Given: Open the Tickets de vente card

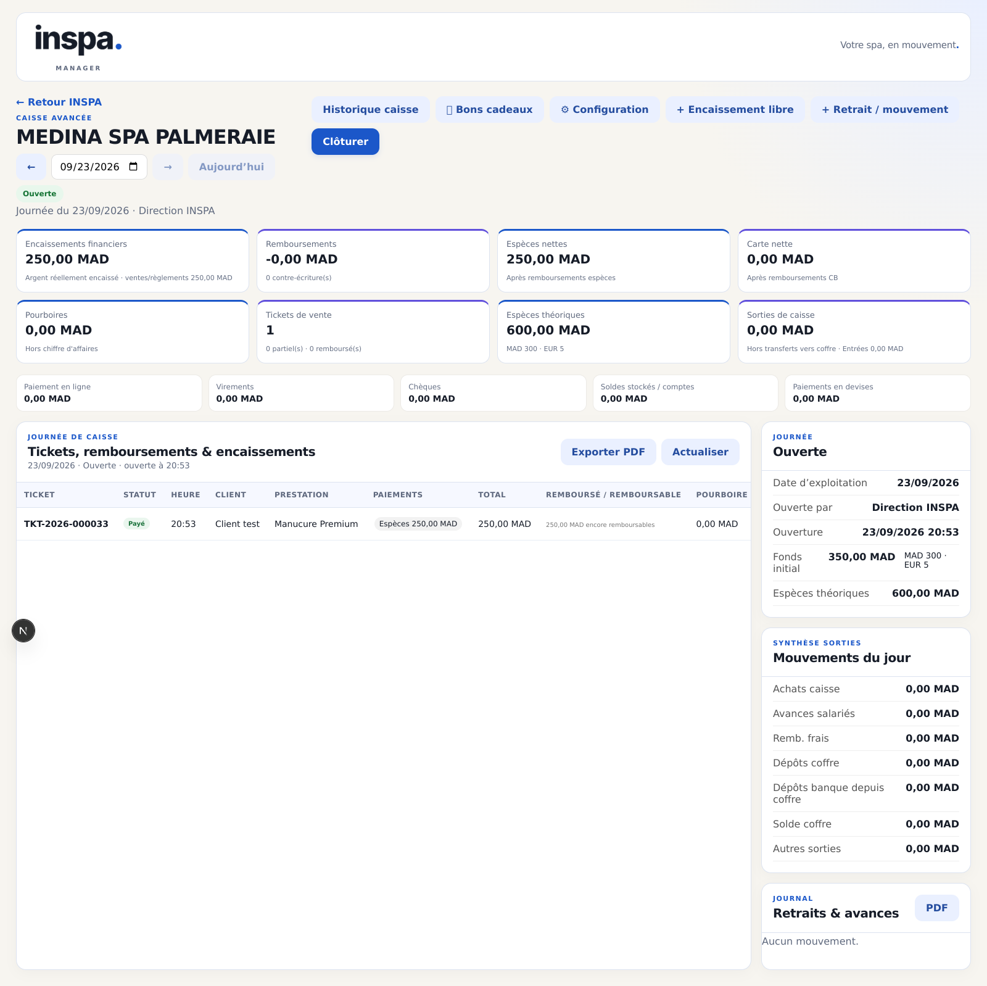Looking at the screenshot, I should point(373,331).
